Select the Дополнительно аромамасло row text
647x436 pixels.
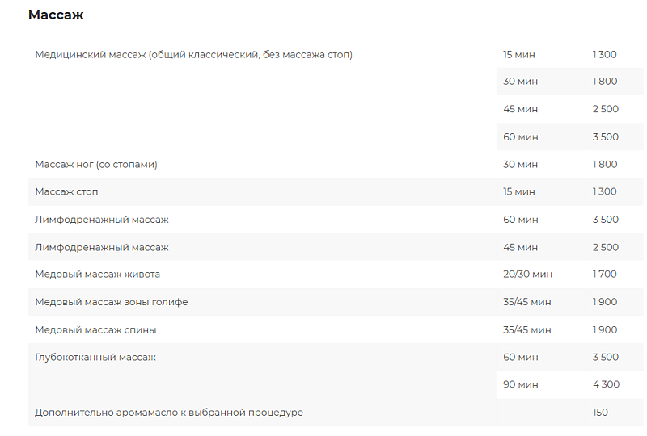coord(169,413)
